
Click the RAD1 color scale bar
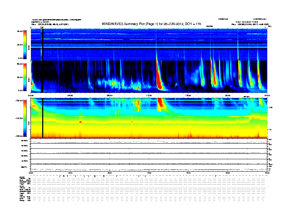pos(25,77)
